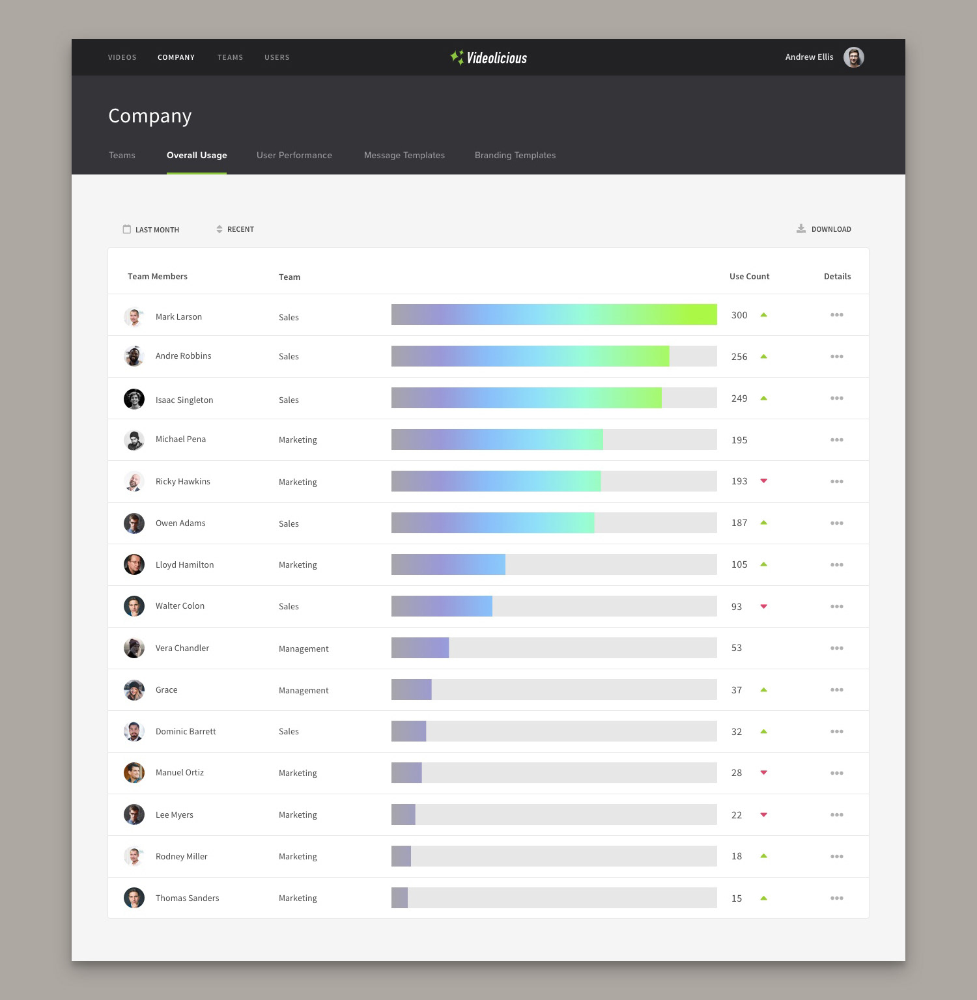Open details menu for Michael Pena
This screenshot has height=1000, width=977.
pos(837,440)
